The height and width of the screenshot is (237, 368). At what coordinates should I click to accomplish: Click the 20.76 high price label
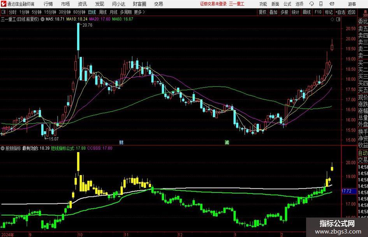pyautogui.click(x=87, y=25)
